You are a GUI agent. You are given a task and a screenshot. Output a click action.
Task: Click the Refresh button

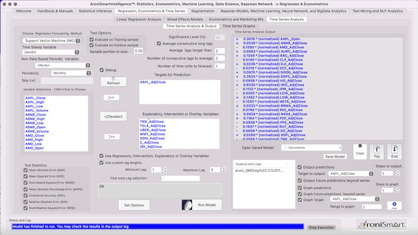tap(113, 81)
